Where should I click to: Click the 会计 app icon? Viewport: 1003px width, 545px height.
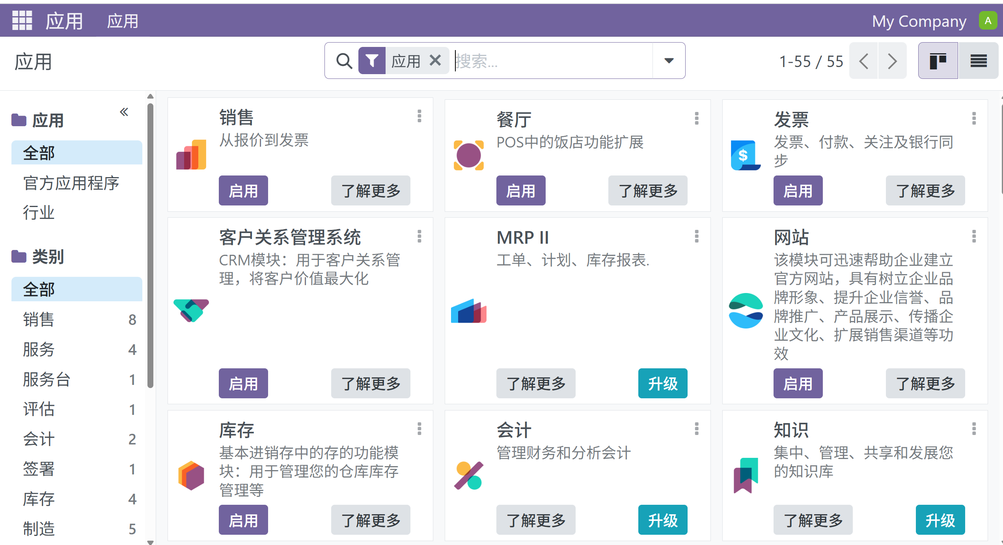(x=469, y=475)
